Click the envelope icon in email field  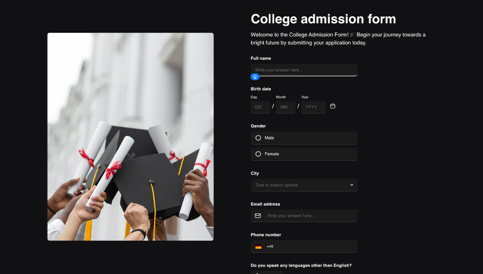coord(258,215)
